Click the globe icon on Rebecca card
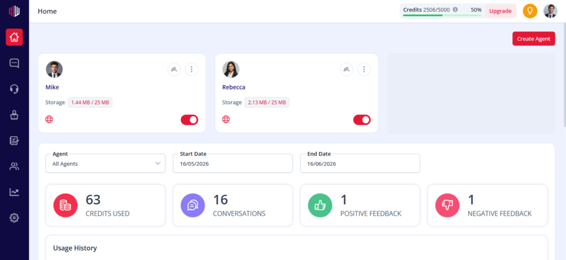The height and width of the screenshot is (260, 566). point(226,119)
